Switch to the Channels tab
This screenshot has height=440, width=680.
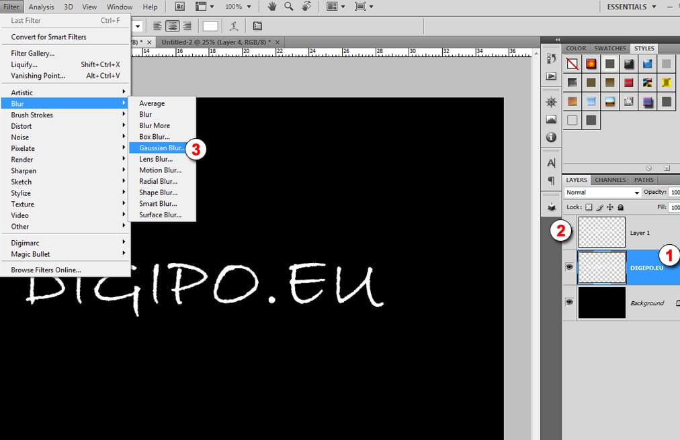609,180
